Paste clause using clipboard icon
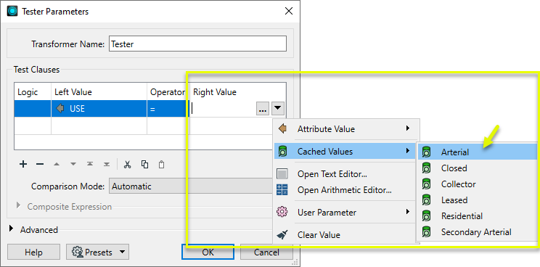540x267 pixels. (x=161, y=165)
